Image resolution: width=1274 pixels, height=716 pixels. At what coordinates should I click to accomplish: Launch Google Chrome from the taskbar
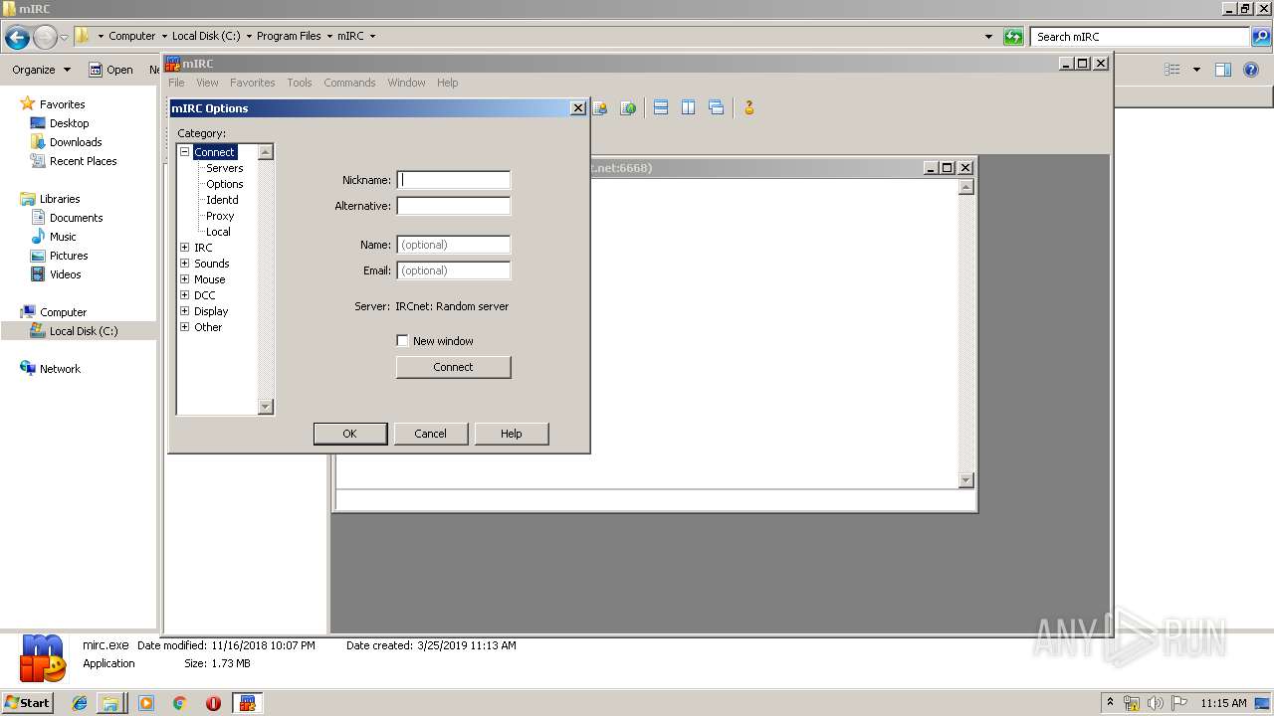point(180,703)
